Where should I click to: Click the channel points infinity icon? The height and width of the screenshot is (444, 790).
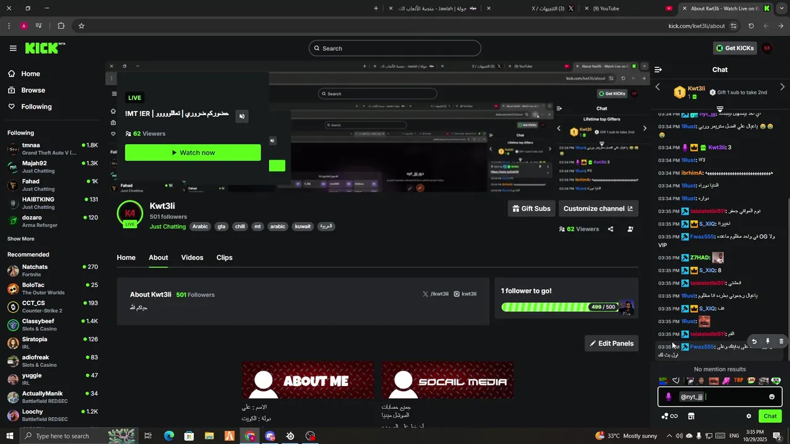tap(670, 416)
